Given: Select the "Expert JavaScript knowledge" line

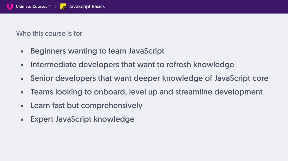Looking at the screenshot, I should point(82,119).
